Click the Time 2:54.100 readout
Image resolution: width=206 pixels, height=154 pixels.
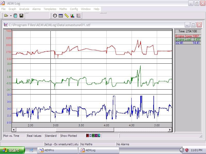(x=188, y=31)
